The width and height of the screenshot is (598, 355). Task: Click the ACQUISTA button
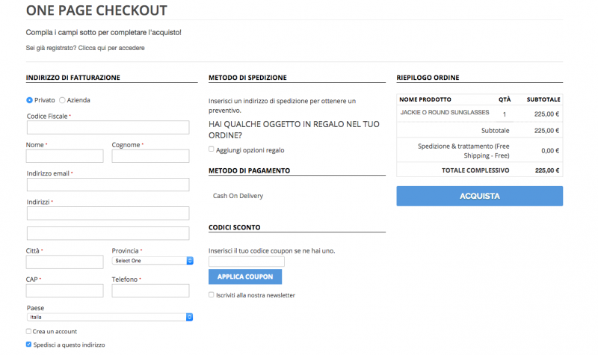click(479, 196)
